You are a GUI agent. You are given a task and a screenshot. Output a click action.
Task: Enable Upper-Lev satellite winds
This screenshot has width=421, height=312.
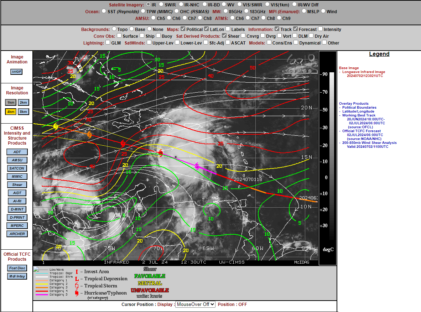tap(149, 42)
